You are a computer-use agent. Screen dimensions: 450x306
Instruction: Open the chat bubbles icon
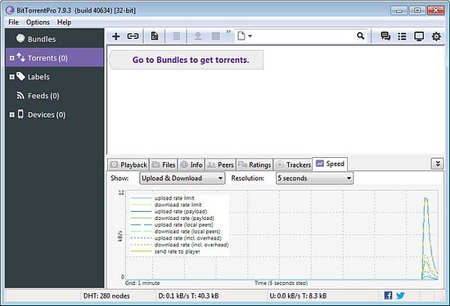tap(385, 36)
